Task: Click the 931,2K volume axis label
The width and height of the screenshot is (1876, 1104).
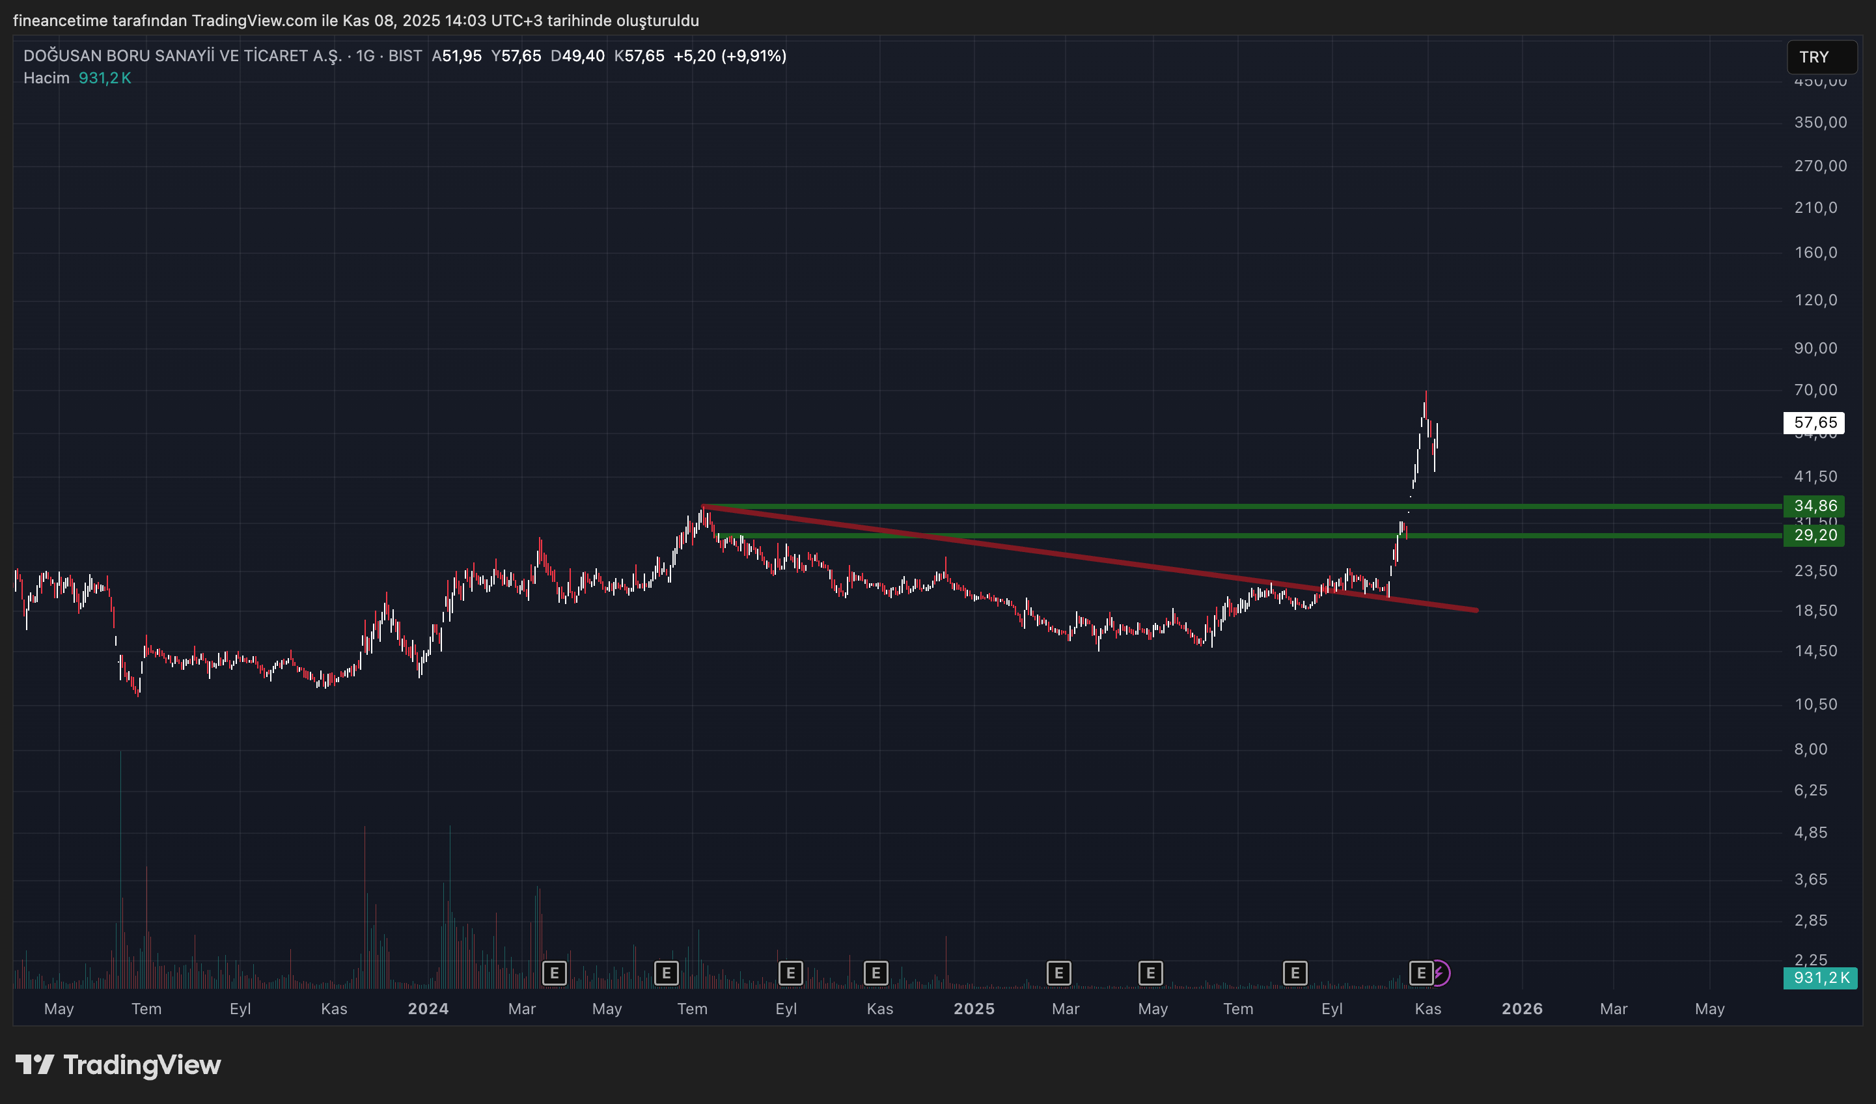Action: (x=1820, y=978)
